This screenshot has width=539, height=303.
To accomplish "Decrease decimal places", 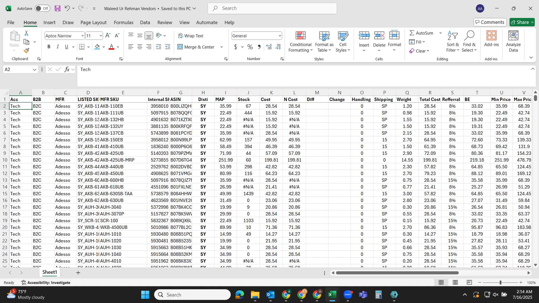I will pyautogui.click(x=278, y=47).
